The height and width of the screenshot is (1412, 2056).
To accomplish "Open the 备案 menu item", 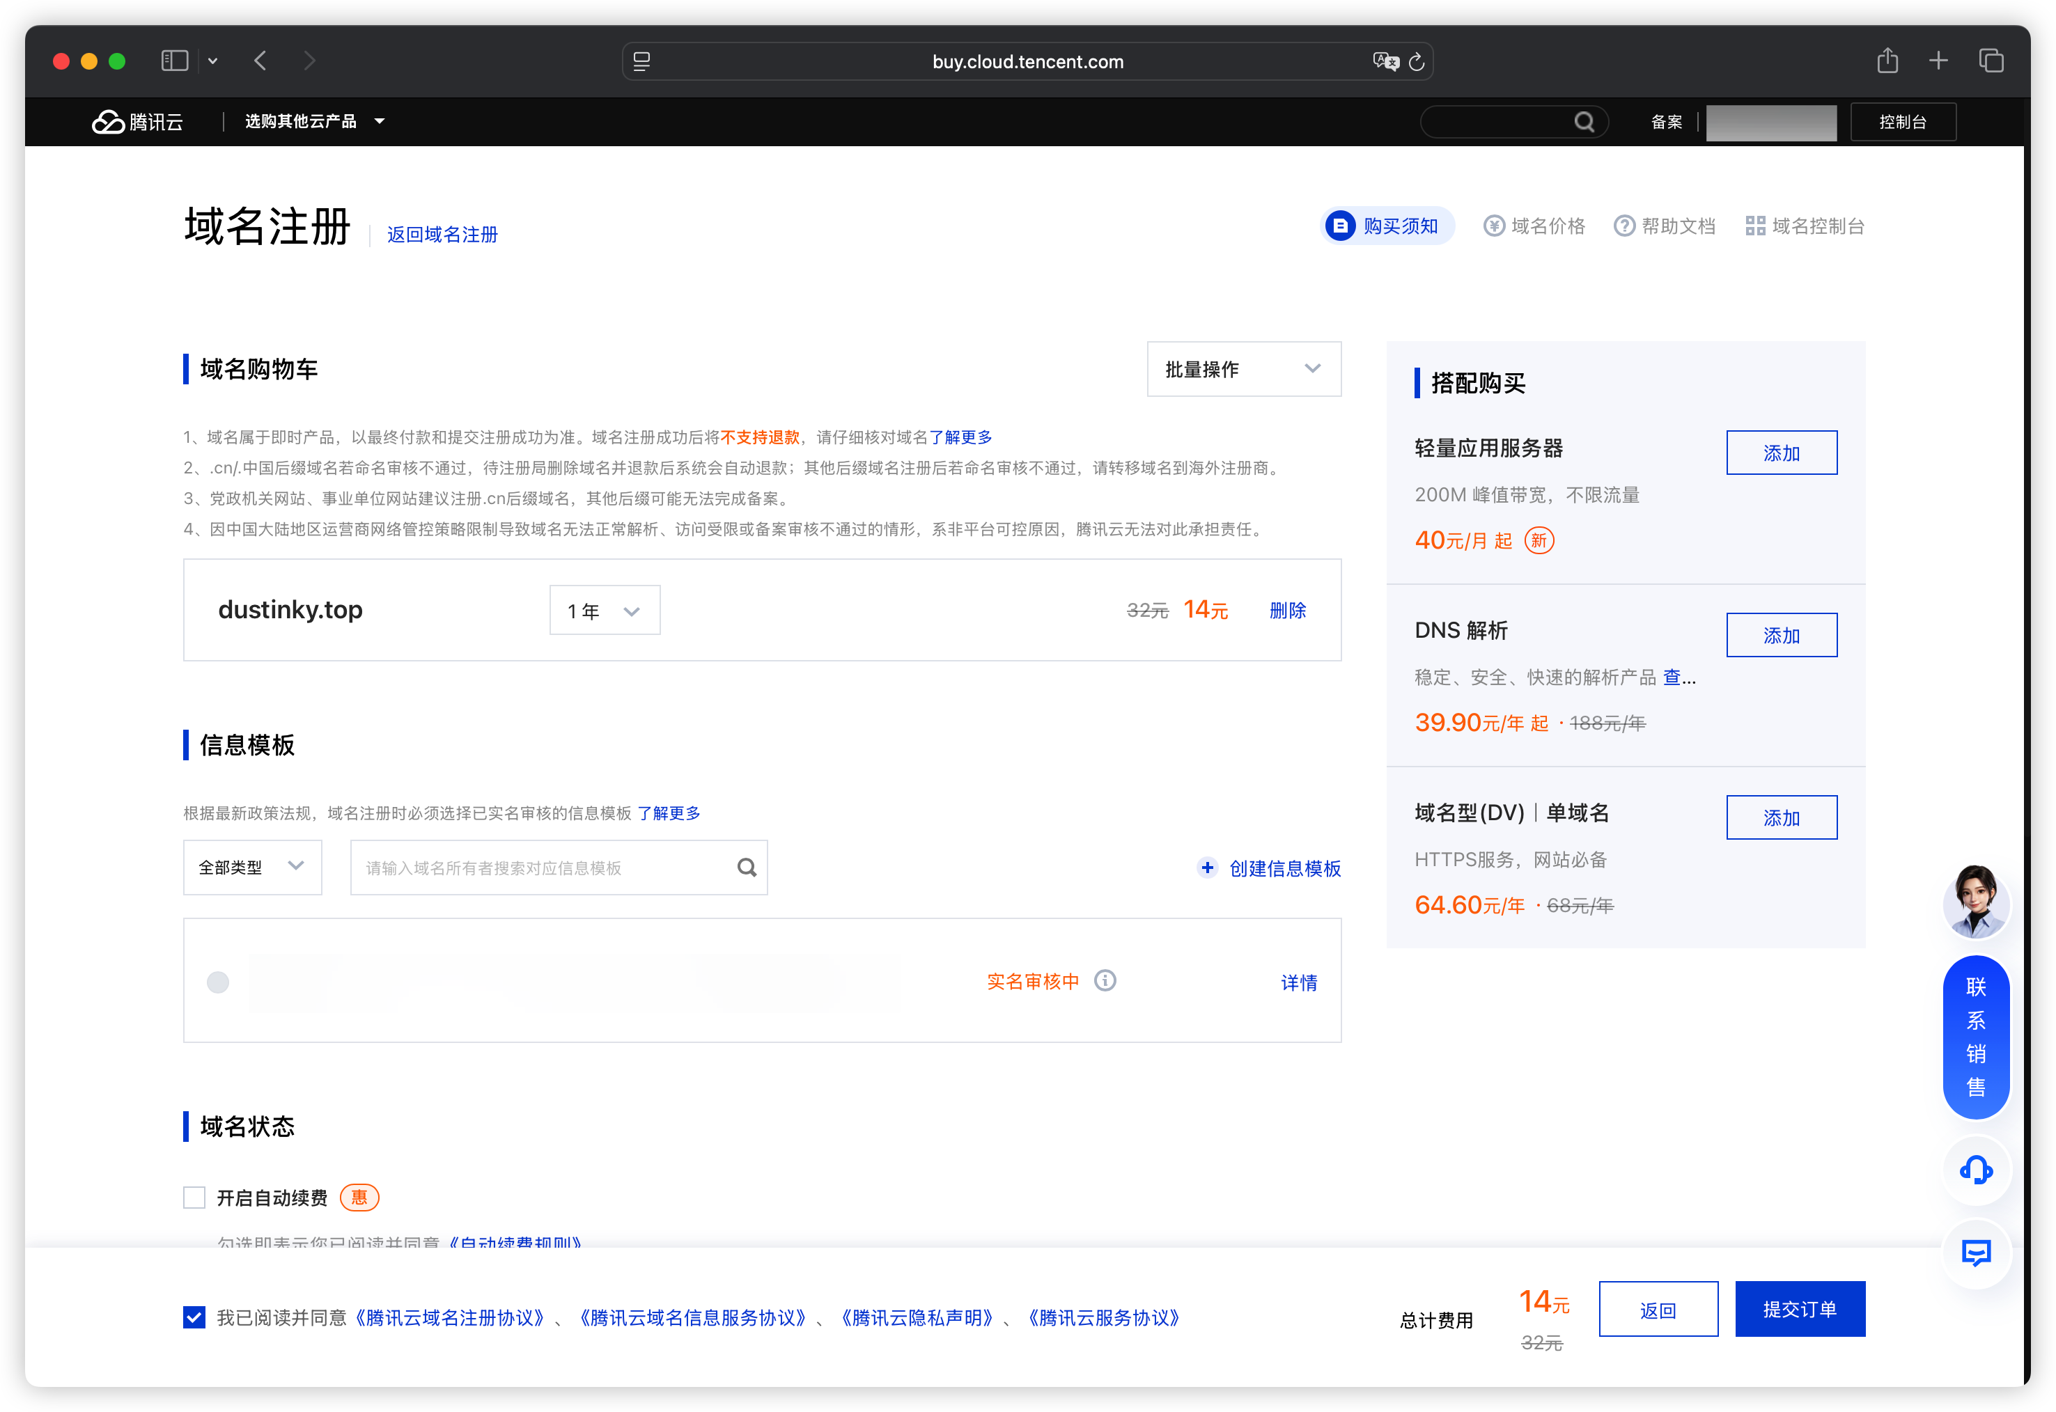I will [x=1667, y=122].
